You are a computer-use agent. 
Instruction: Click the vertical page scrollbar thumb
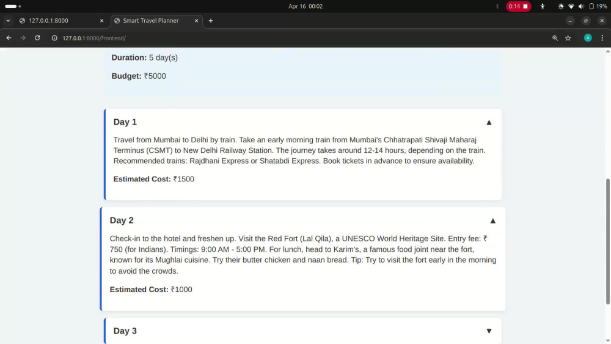(x=607, y=241)
